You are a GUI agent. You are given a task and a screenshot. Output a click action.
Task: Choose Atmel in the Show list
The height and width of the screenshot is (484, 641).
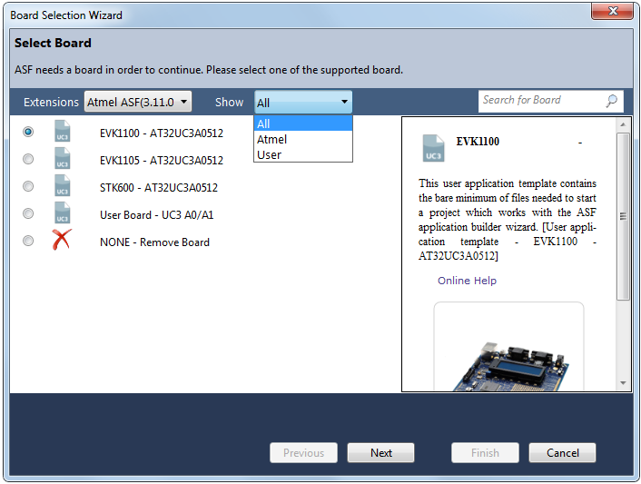303,140
